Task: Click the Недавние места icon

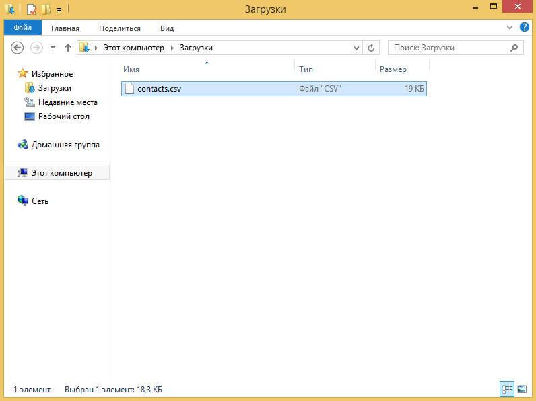Action: [x=30, y=102]
